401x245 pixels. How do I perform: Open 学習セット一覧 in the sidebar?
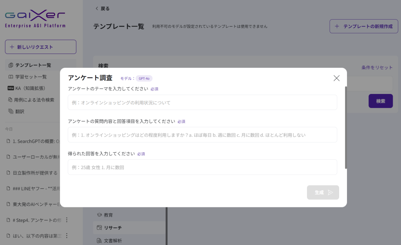pos(31,77)
